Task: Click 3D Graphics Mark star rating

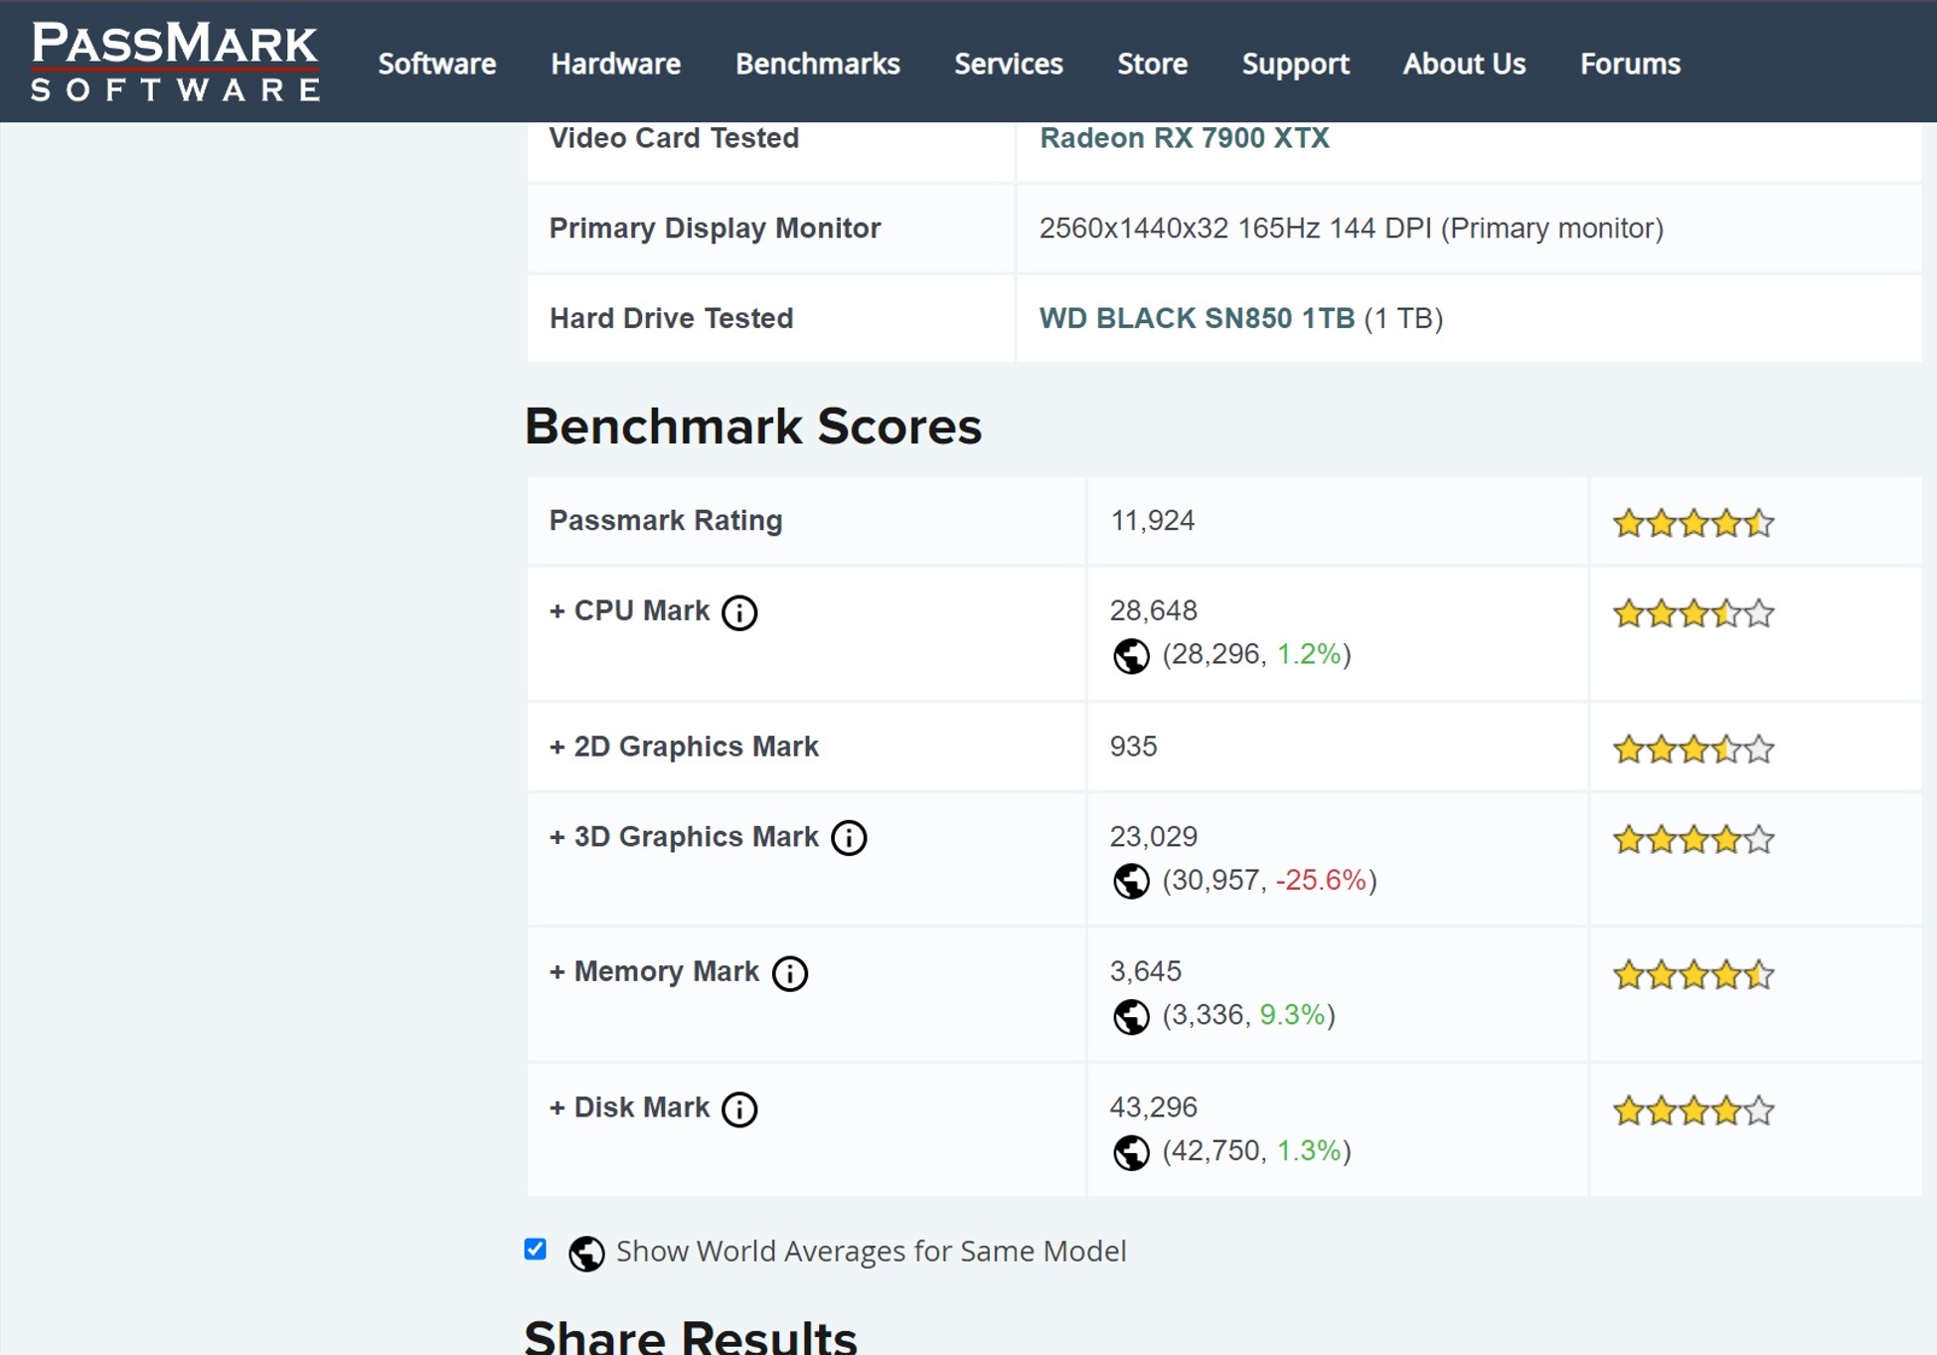Action: (x=1694, y=840)
